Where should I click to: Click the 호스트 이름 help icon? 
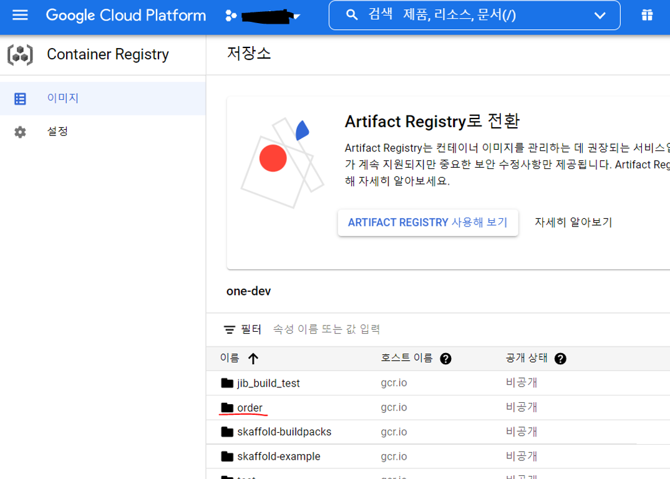pos(445,359)
